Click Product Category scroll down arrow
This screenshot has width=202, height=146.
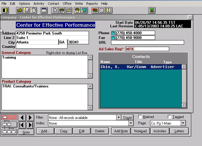(90, 108)
